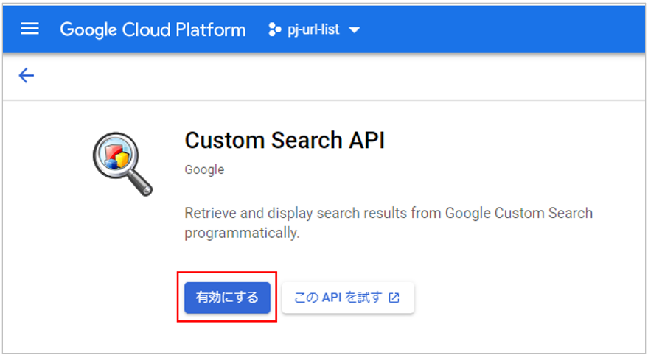Click the word Platform in the header
The height and width of the screenshot is (355, 648).
(212, 30)
